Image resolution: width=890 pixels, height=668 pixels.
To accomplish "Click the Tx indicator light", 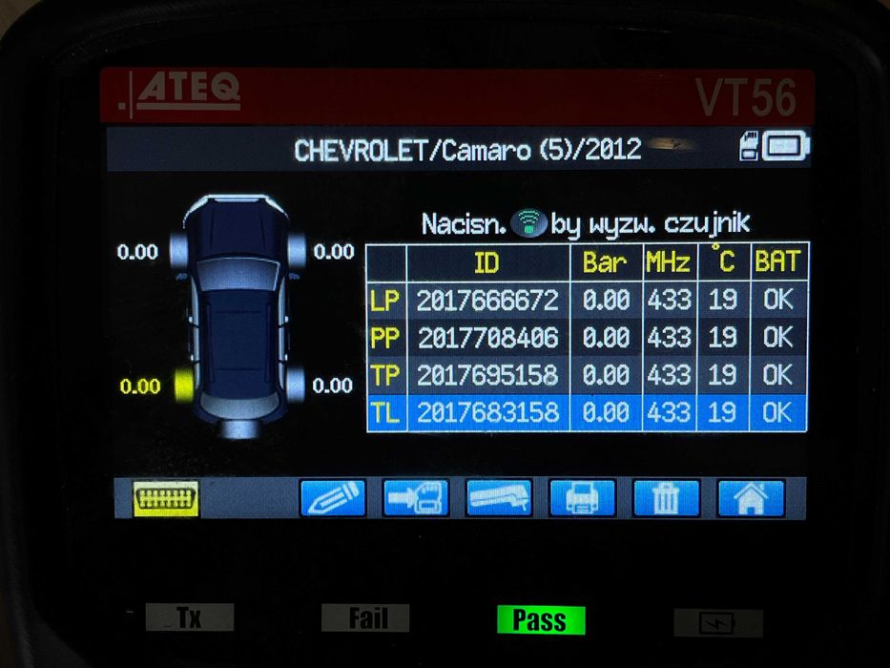I will point(190,616).
